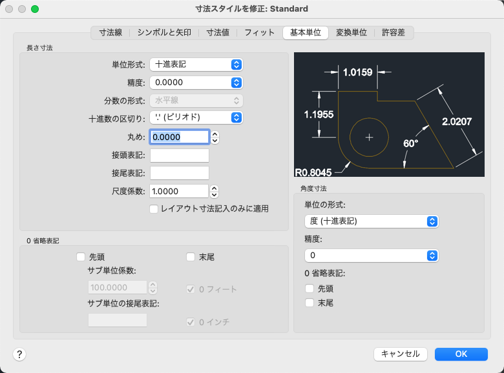Switch to the 変換単位 tab
Image resolution: width=504 pixels, height=373 pixels.
click(352, 32)
